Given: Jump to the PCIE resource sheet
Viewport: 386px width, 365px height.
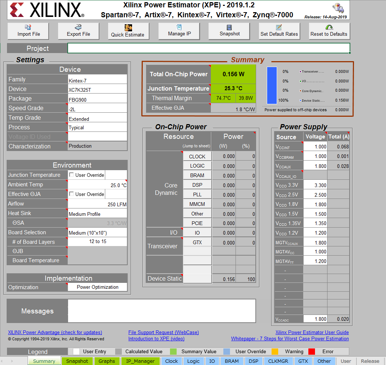Looking at the screenshot, I should (x=197, y=223).
